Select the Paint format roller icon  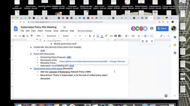coord(32,36)
